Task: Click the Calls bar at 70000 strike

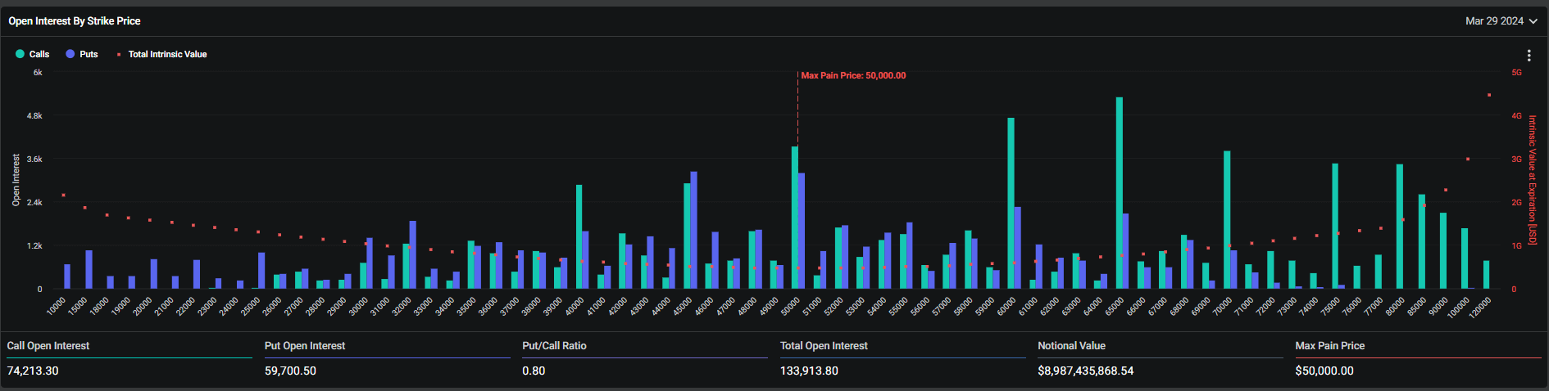Action: click(1227, 219)
